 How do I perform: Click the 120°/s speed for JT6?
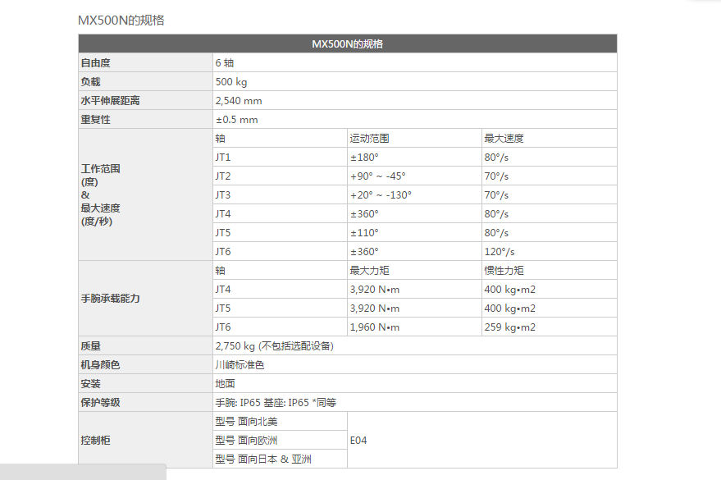coord(498,252)
